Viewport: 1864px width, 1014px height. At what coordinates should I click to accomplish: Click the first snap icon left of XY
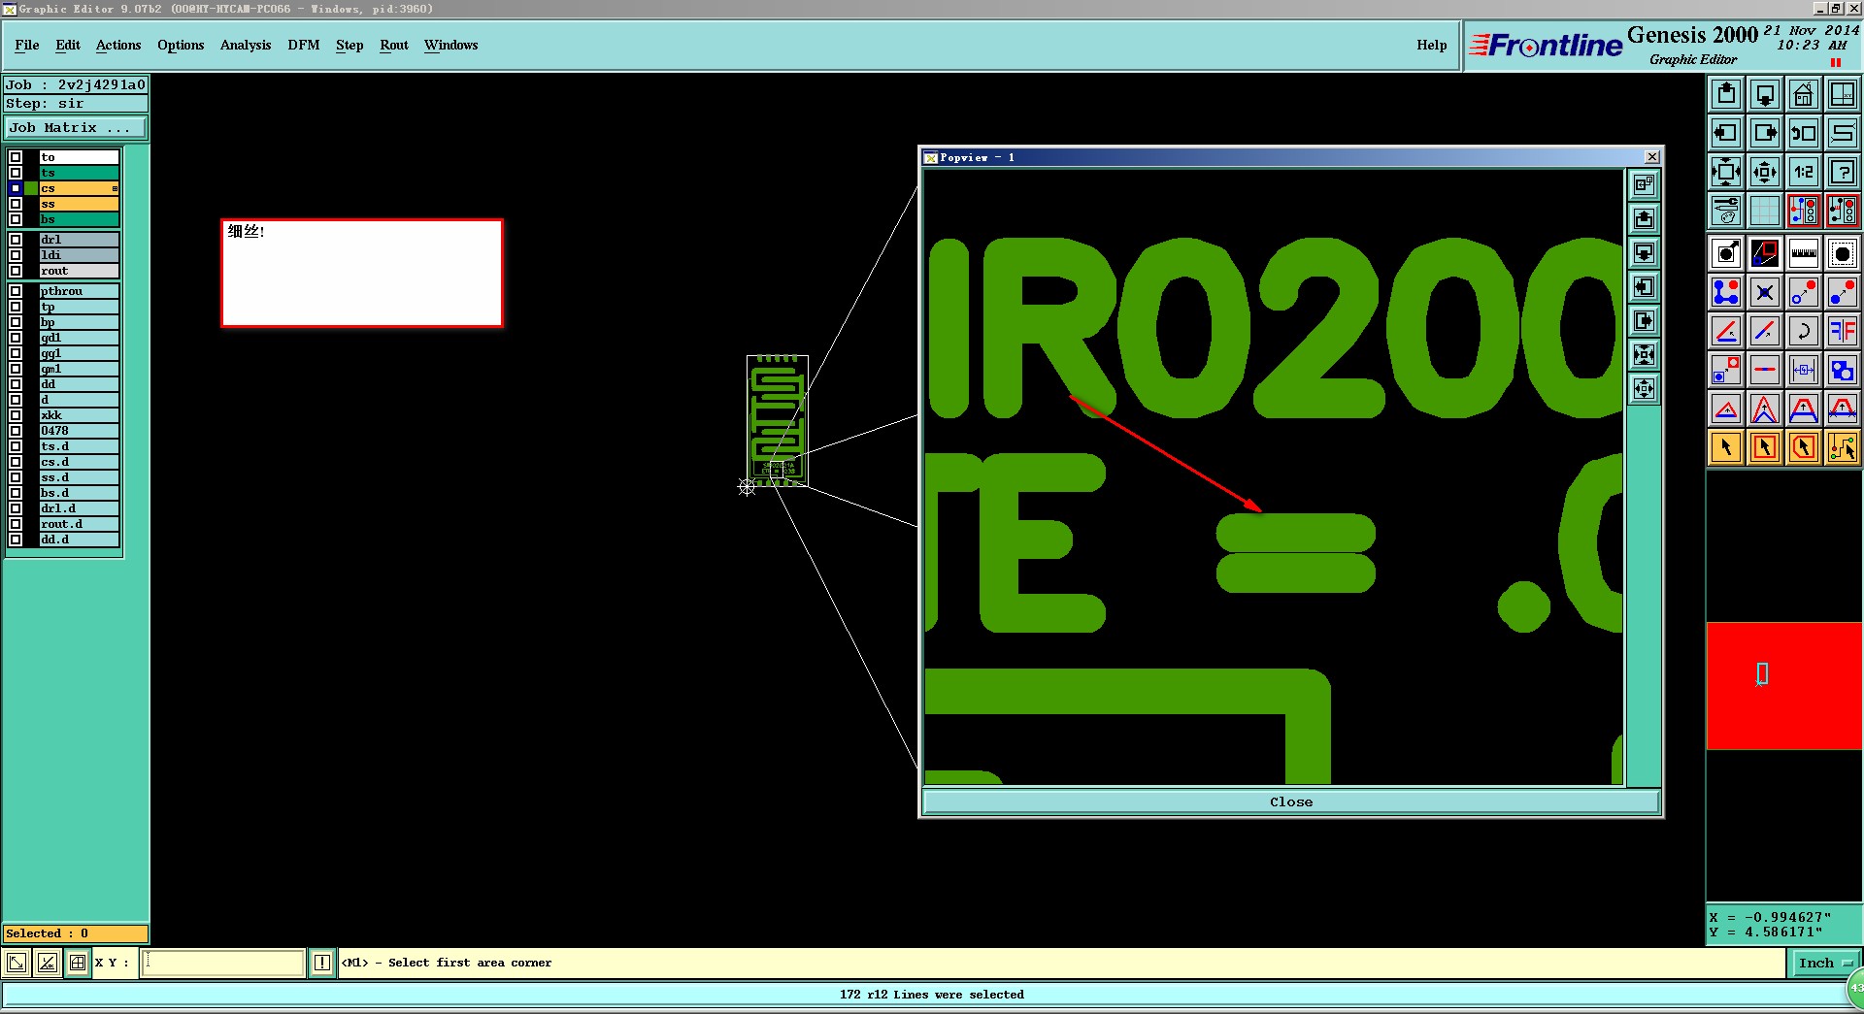coord(17,963)
